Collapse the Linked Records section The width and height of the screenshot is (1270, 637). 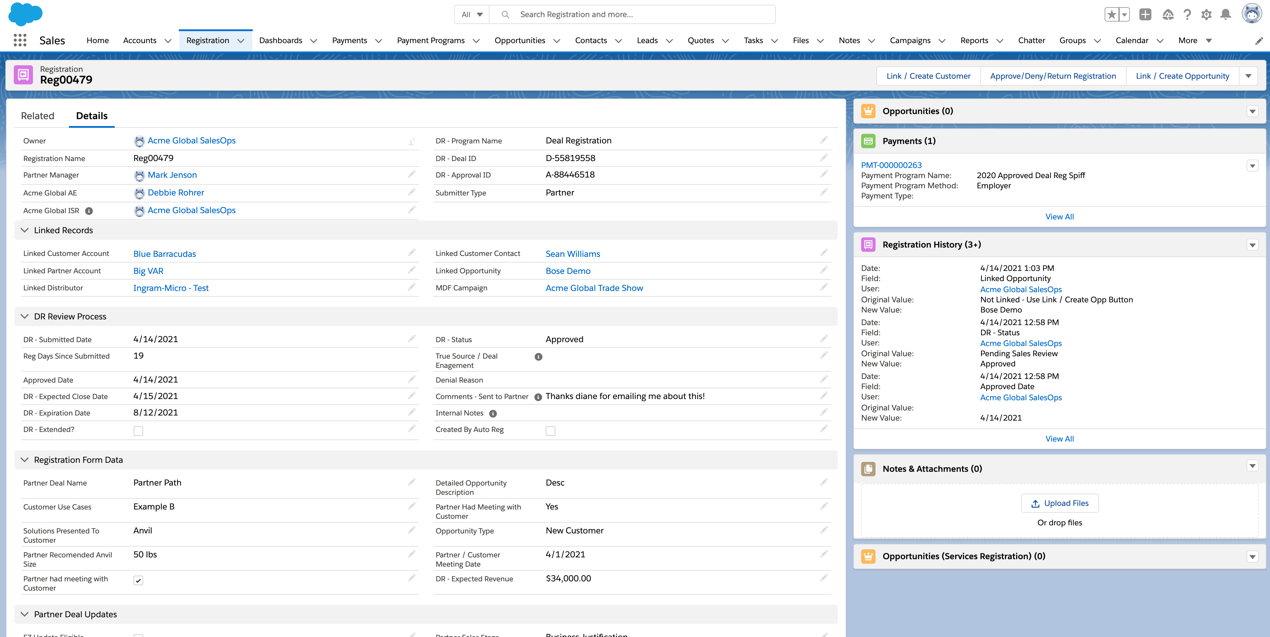[25, 230]
